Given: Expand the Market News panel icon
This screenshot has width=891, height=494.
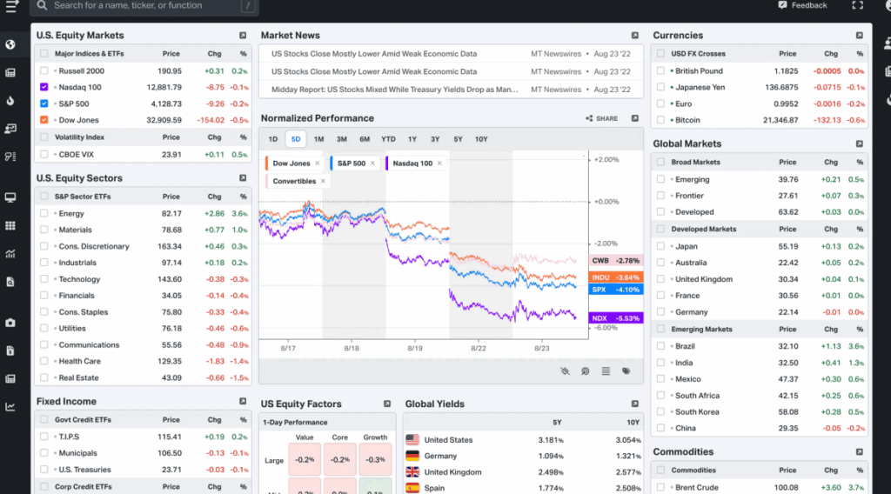Looking at the screenshot, I should pyautogui.click(x=634, y=35).
